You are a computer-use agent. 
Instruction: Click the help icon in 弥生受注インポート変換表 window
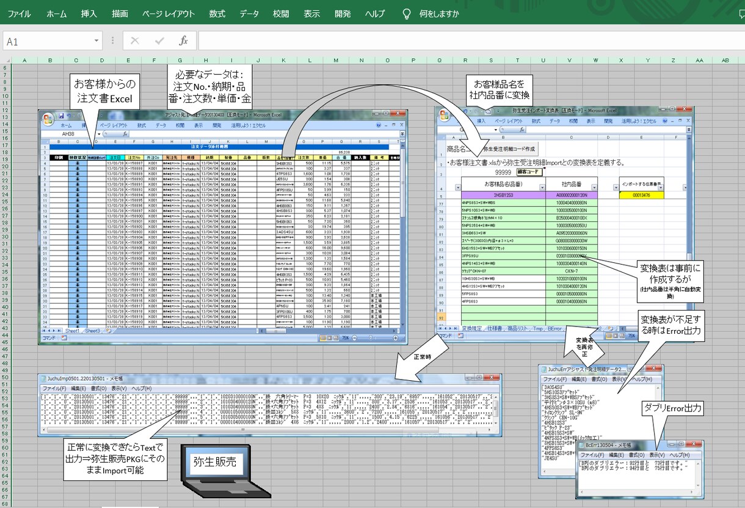[666, 121]
